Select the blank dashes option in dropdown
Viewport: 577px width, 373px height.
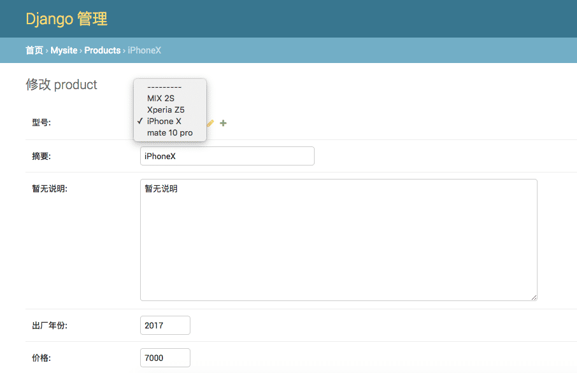170,87
